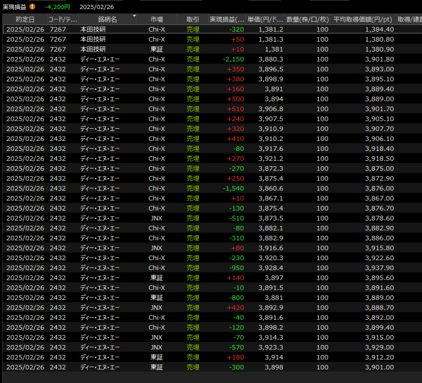Click the 2025/02/26 date beside the total
The image size is (422, 383).
97,7
